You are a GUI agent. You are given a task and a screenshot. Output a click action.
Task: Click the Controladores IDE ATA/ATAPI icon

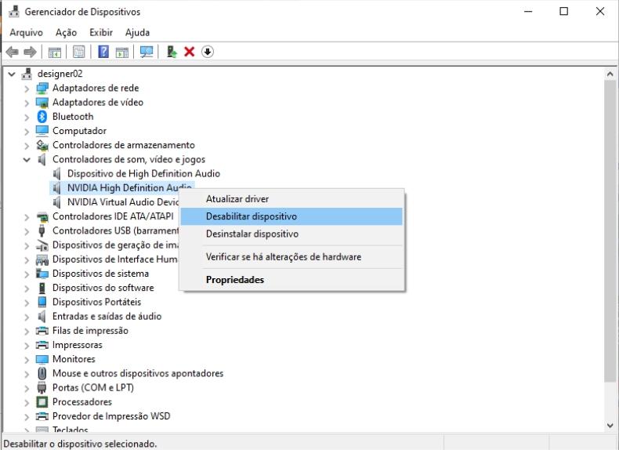pyautogui.click(x=42, y=216)
